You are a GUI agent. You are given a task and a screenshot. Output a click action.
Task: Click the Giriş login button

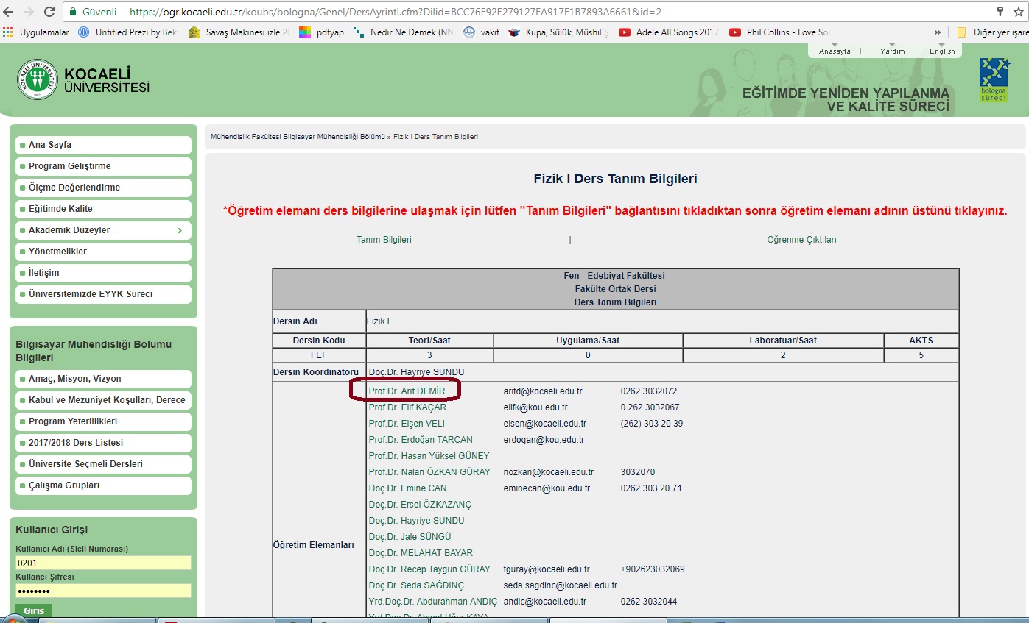[34, 611]
